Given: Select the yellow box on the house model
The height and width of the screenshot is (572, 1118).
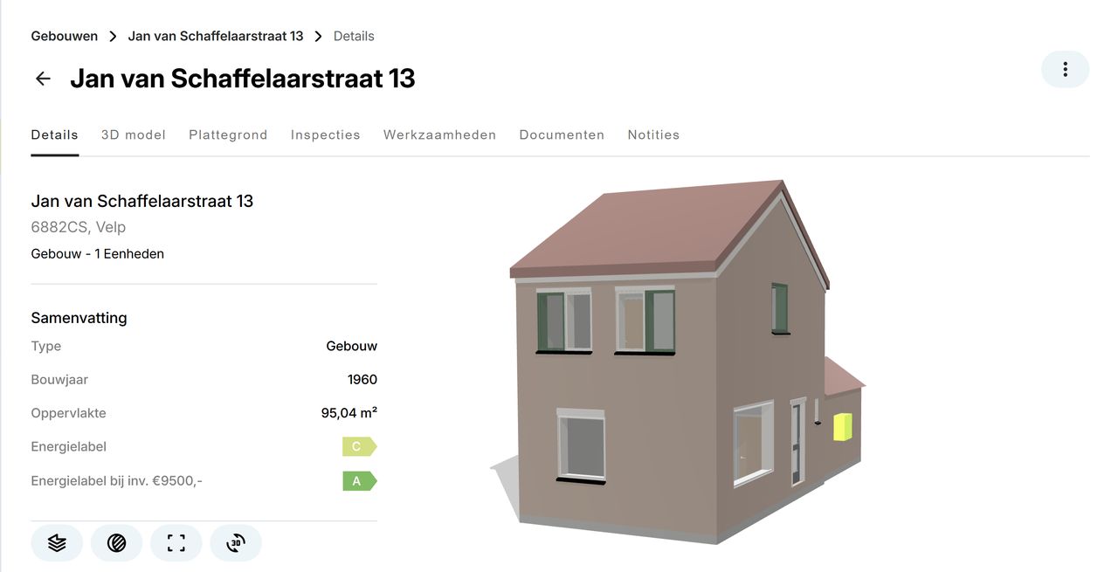Looking at the screenshot, I should click(843, 427).
